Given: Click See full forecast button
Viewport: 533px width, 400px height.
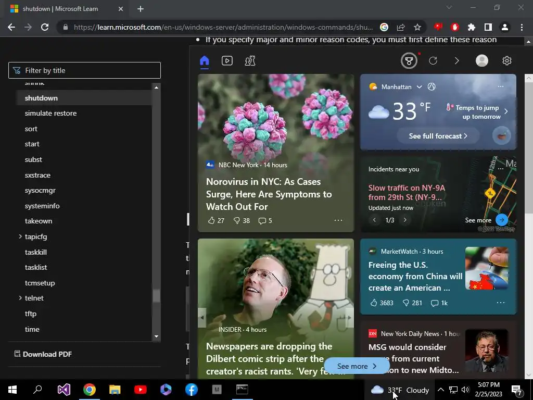Looking at the screenshot, I should [x=438, y=136].
